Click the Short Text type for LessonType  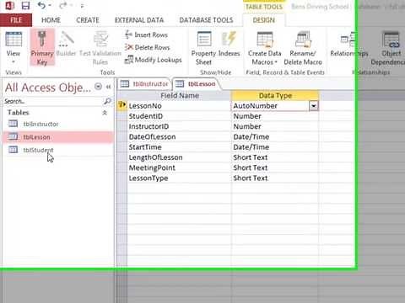[275, 178]
